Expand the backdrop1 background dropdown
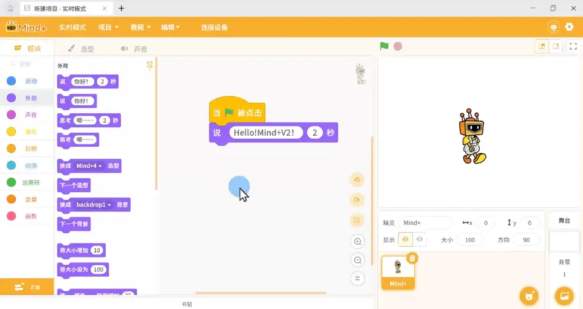The width and height of the screenshot is (583, 309). click(94, 205)
